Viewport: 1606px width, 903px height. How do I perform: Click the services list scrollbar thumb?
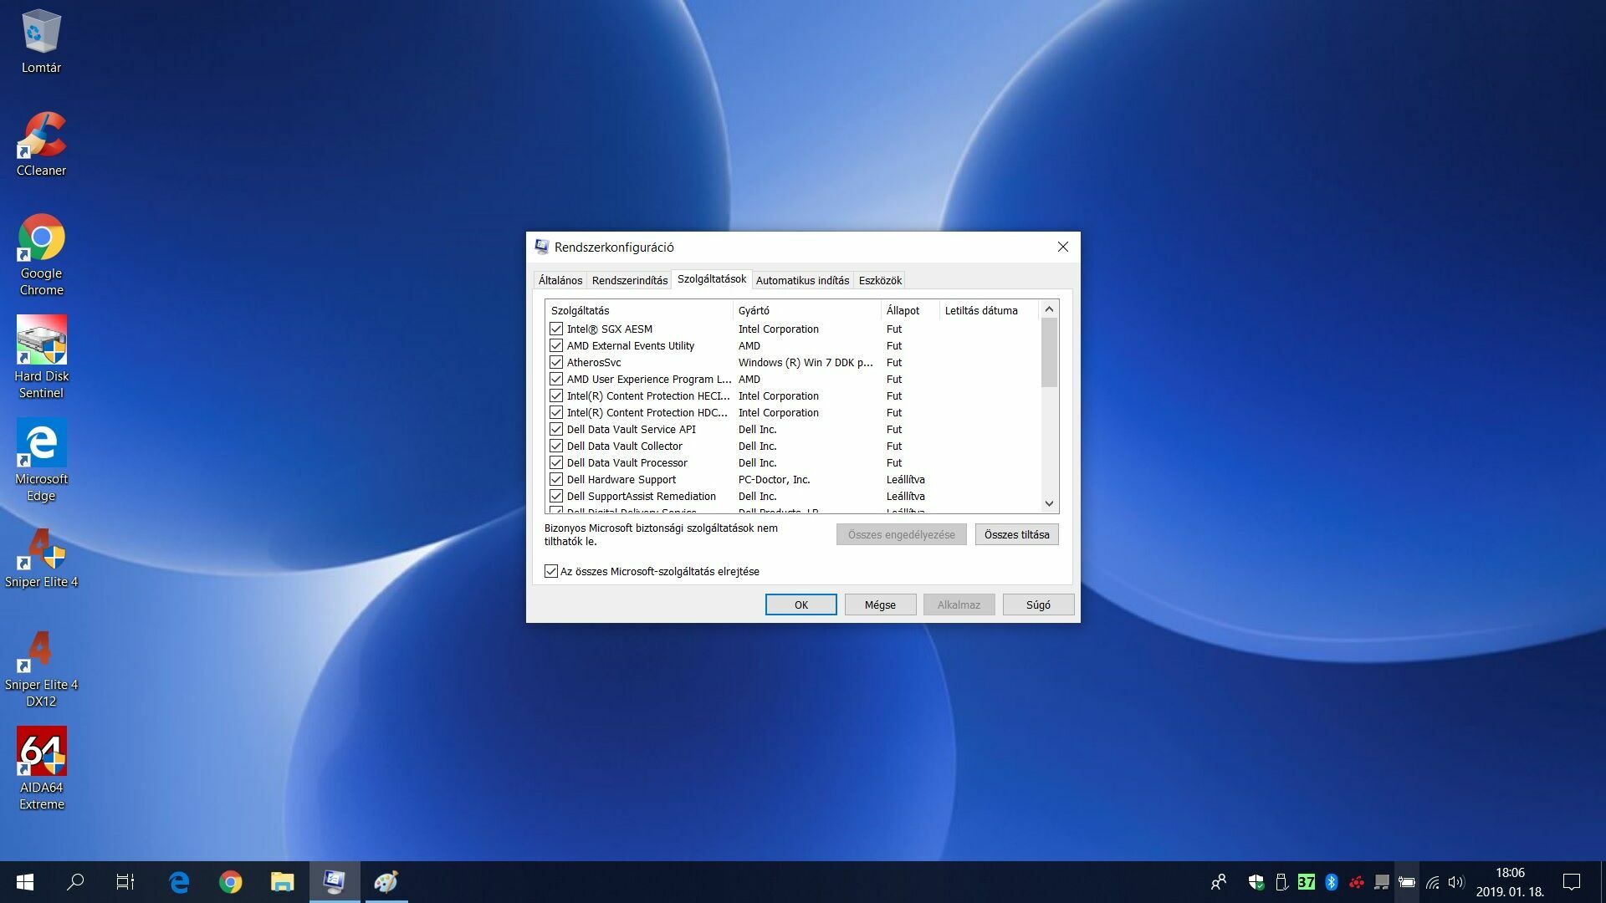point(1049,353)
